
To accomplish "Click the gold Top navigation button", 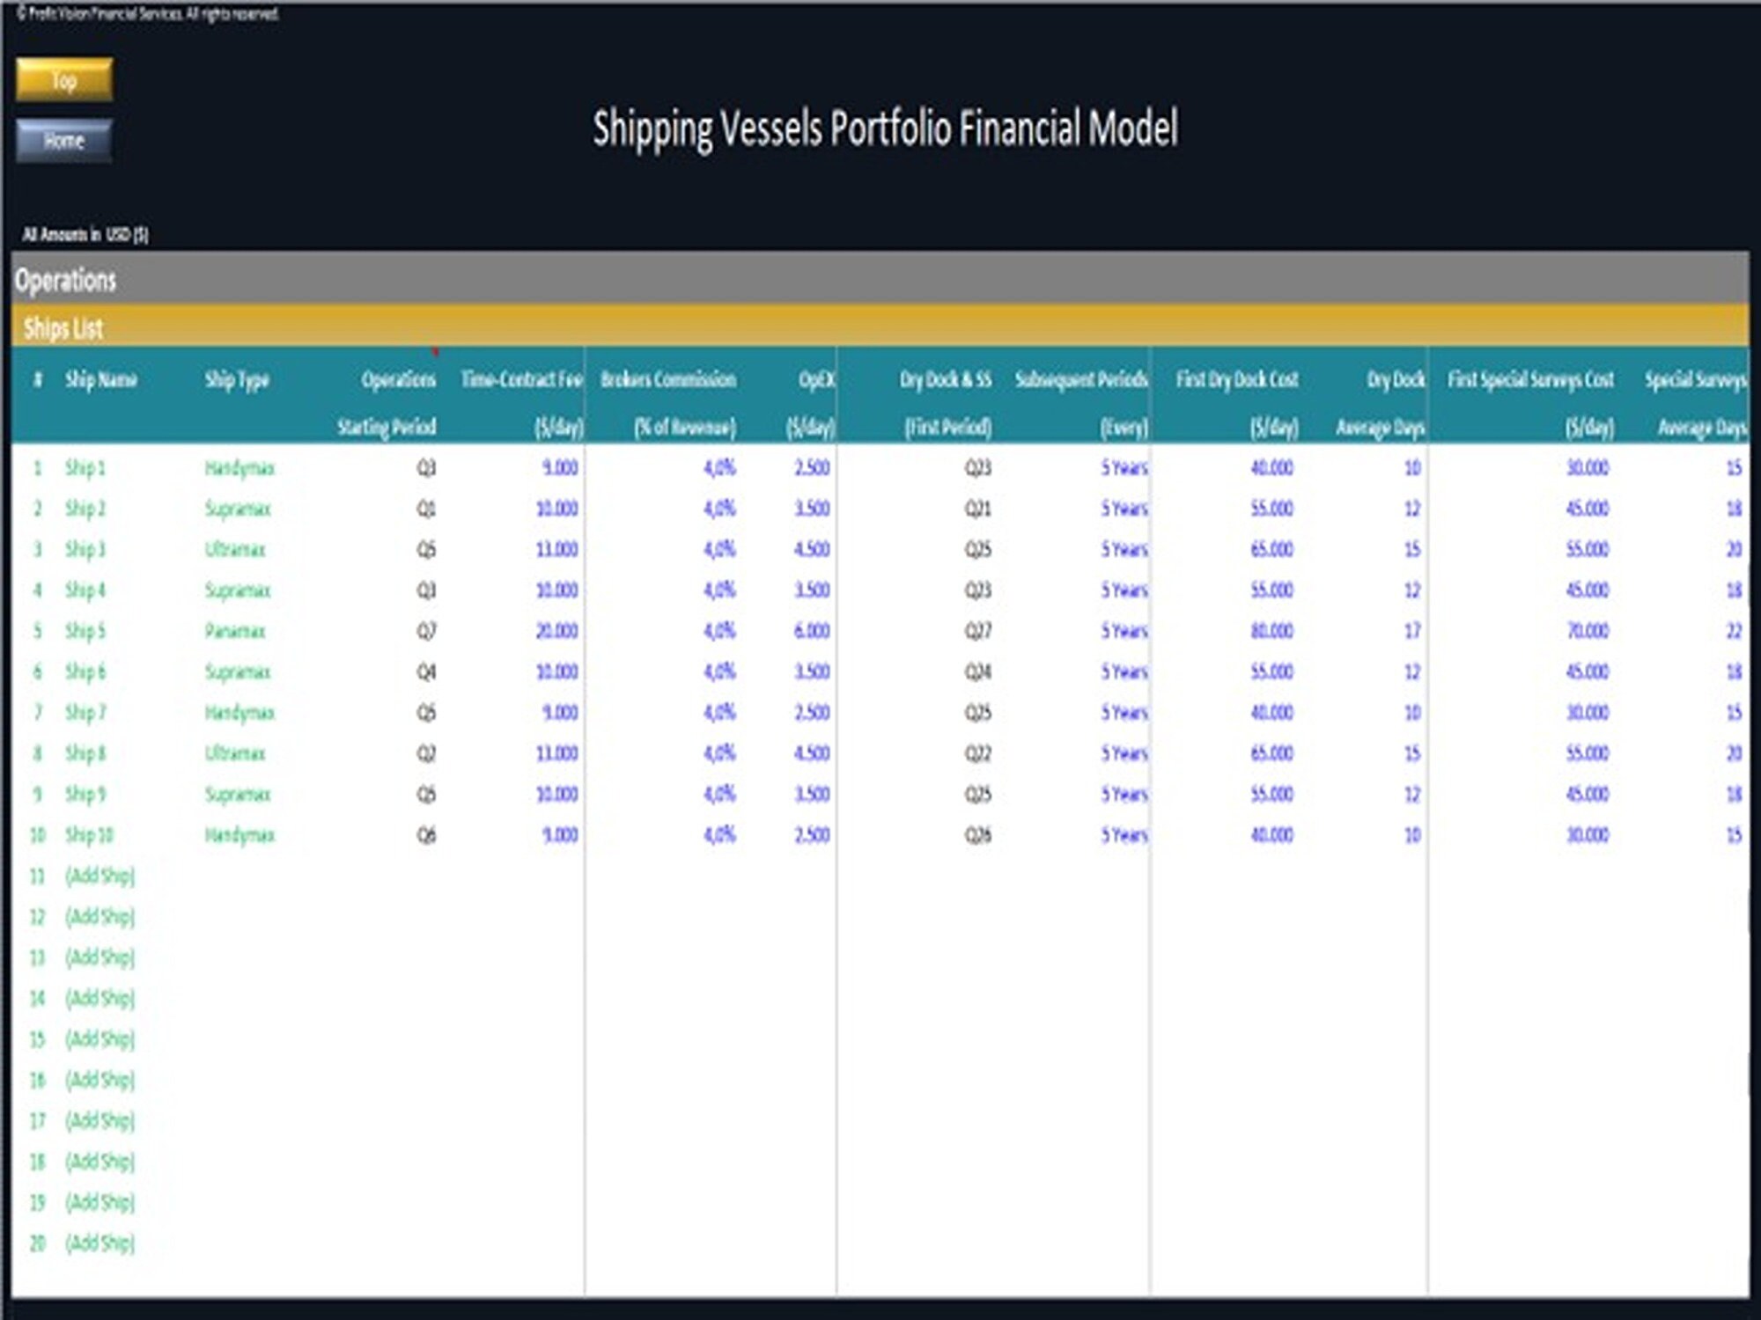I will 64,80.
